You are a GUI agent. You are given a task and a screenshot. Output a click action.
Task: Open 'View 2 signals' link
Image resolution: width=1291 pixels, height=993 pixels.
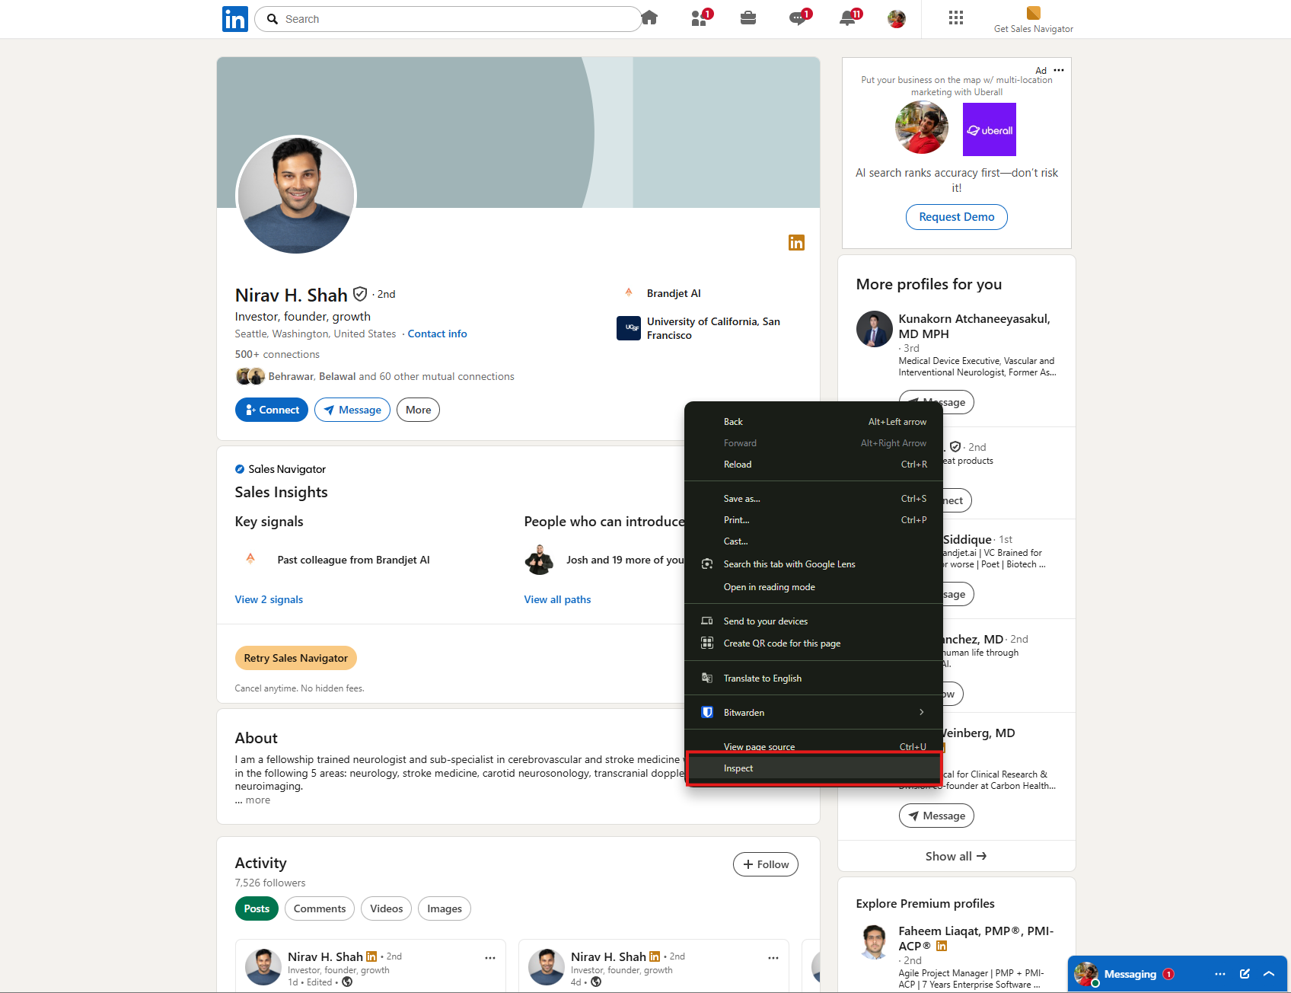[x=269, y=600]
